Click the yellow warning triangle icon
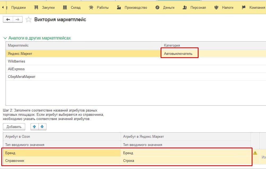Screen dimensions: 266x169 [255, 153]
